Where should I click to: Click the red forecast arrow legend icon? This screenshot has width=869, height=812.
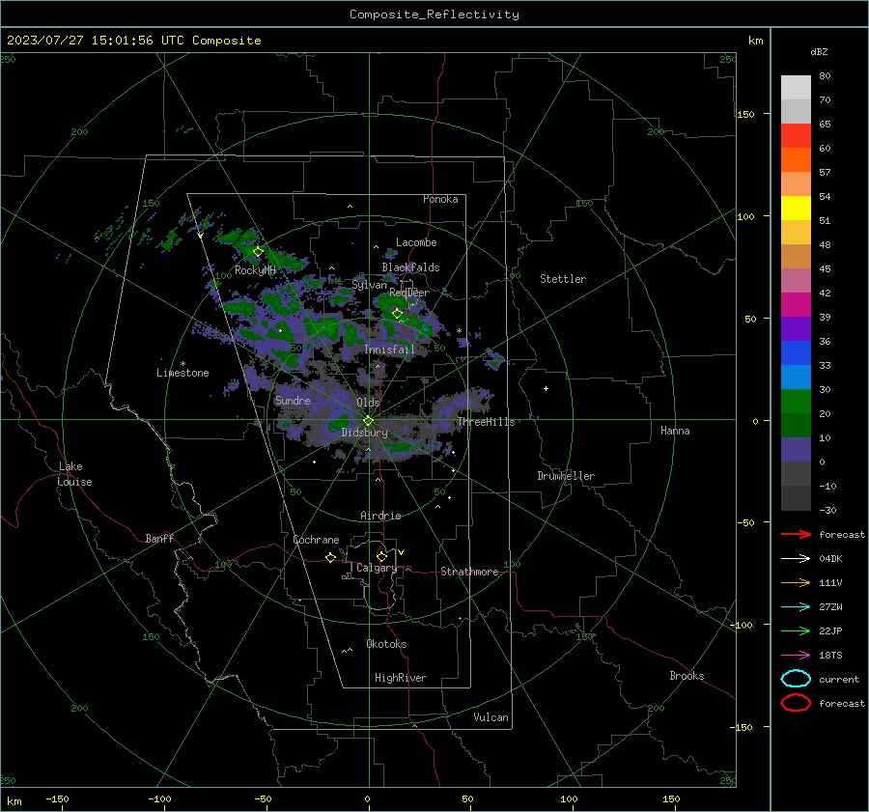click(796, 534)
